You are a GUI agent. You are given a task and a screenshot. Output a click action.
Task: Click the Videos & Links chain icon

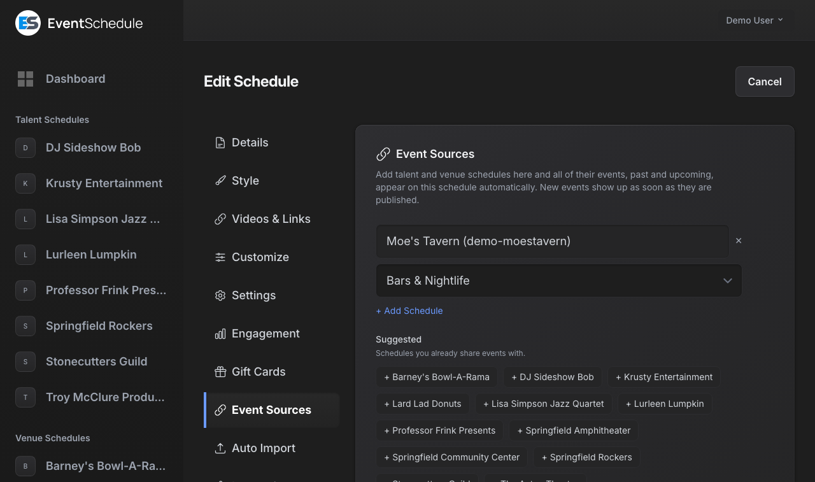pos(220,219)
